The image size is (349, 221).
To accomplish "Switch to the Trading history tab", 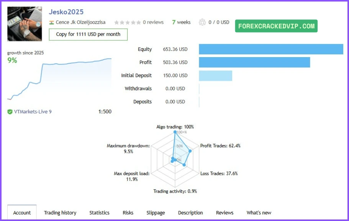I will point(60,213).
